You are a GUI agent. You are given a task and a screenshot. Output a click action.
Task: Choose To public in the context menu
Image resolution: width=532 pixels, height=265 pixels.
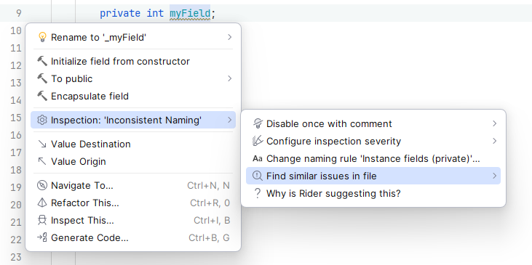point(133,78)
